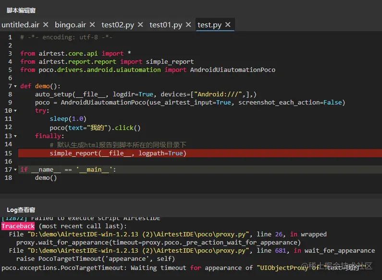Click the auto_setup code line
This screenshot has width=382, height=280.
[x=146, y=94]
